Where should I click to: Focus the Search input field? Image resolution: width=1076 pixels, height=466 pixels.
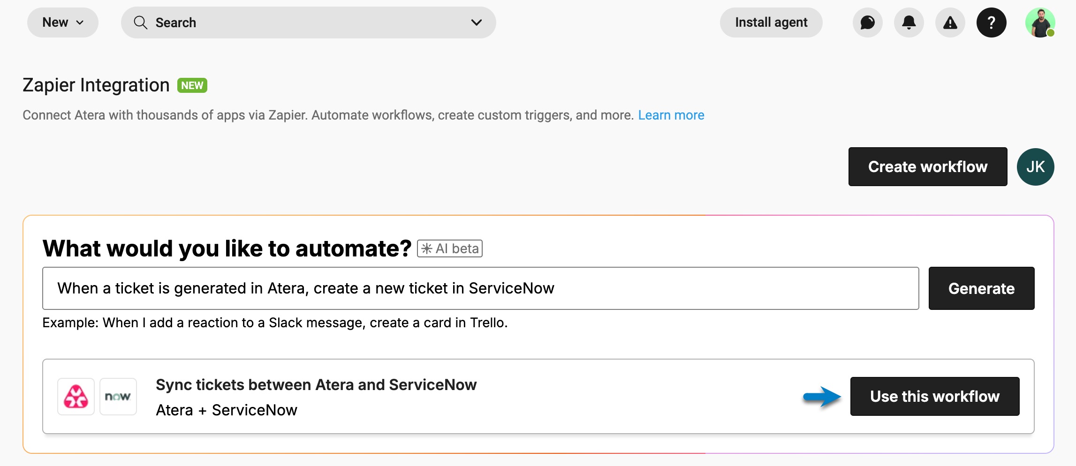309,23
